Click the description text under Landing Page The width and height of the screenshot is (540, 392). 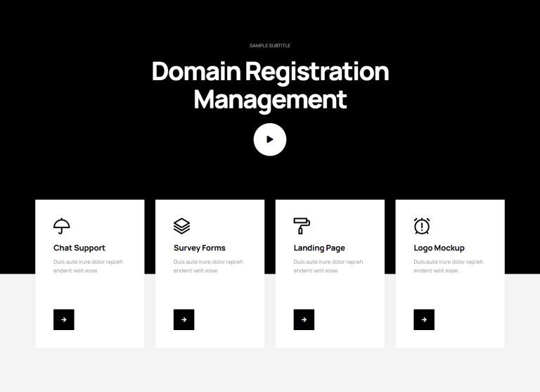coord(328,266)
